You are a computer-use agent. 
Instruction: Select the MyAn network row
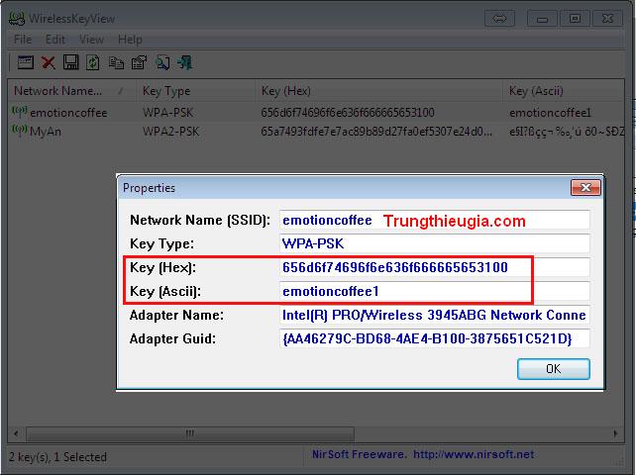click(x=316, y=132)
